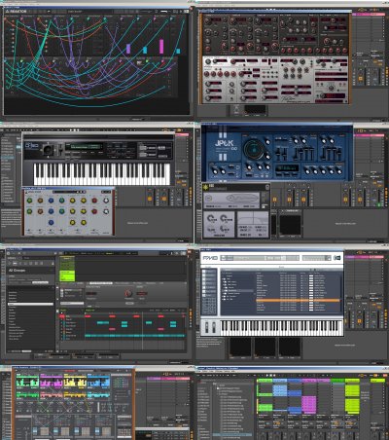Click the left wheel beside the FM8 keyboard

[206, 327]
